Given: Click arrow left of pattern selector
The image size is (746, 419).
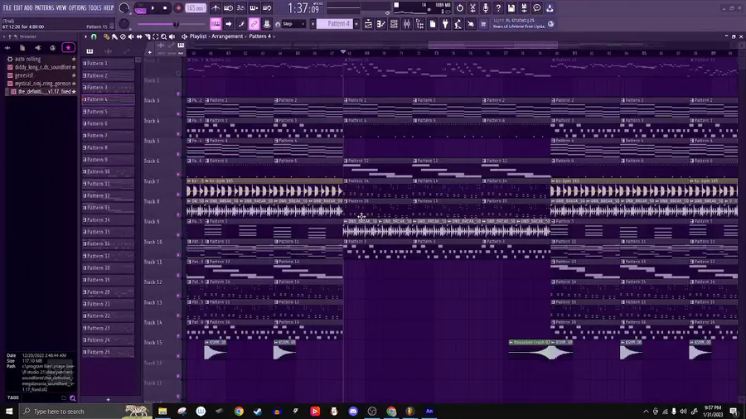Looking at the screenshot, I should point(313,24).
